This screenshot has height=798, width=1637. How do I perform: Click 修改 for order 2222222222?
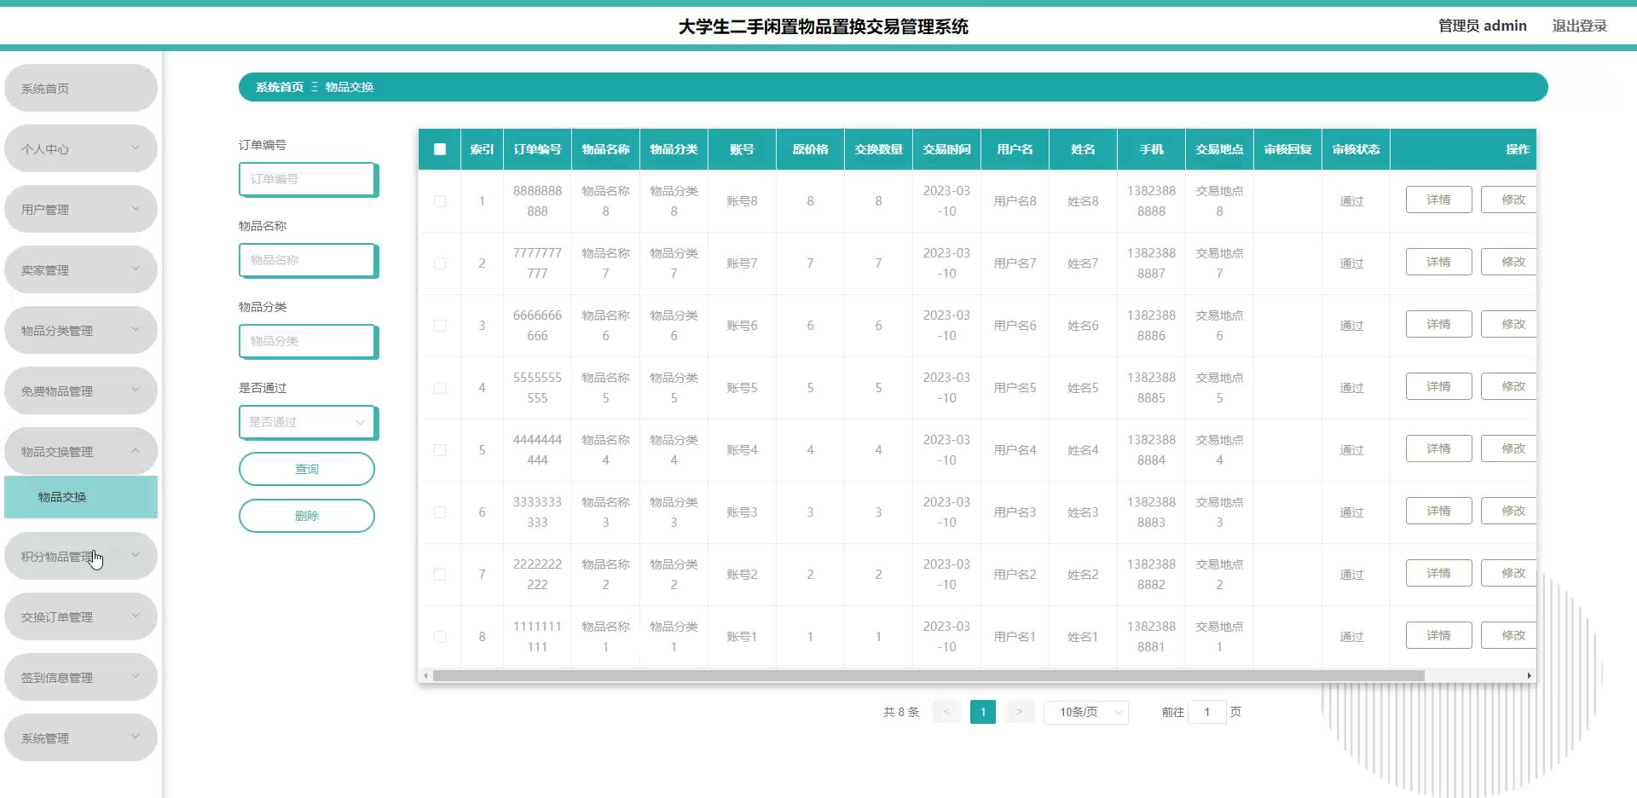[x=1509, y=573]
